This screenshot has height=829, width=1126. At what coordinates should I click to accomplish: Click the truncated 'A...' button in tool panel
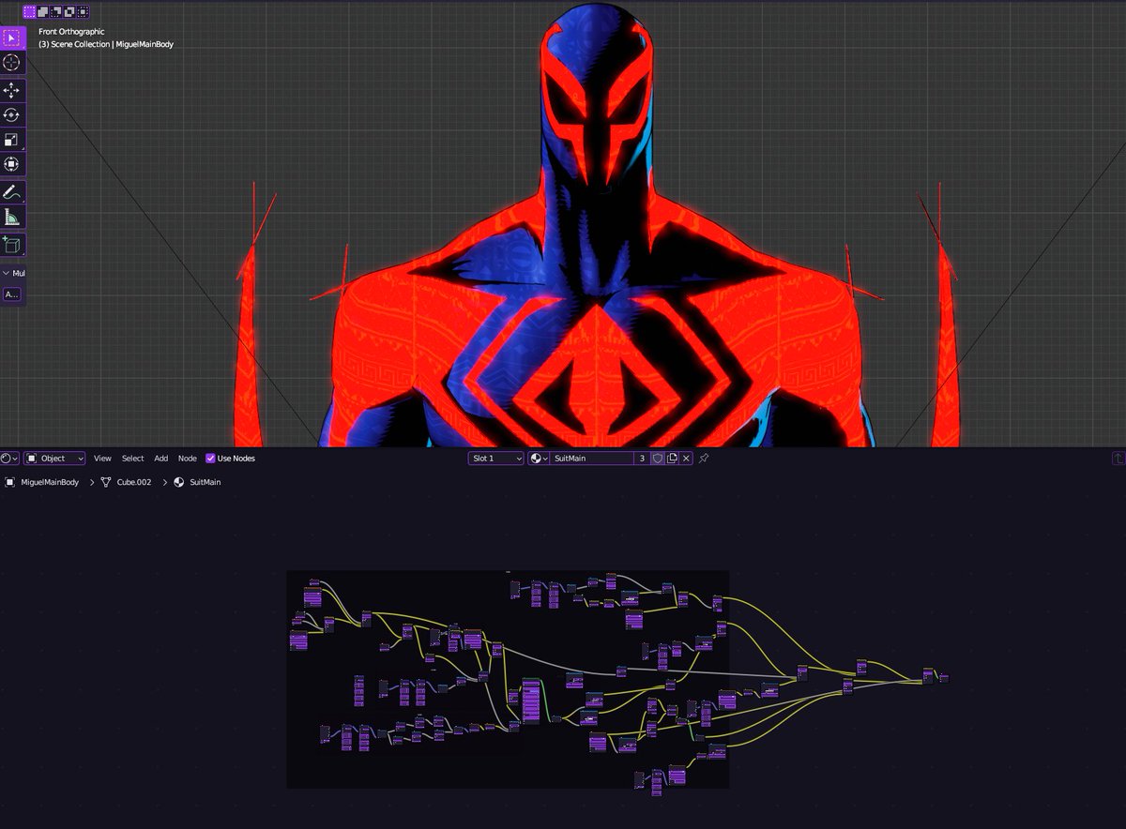coord(12,294)
